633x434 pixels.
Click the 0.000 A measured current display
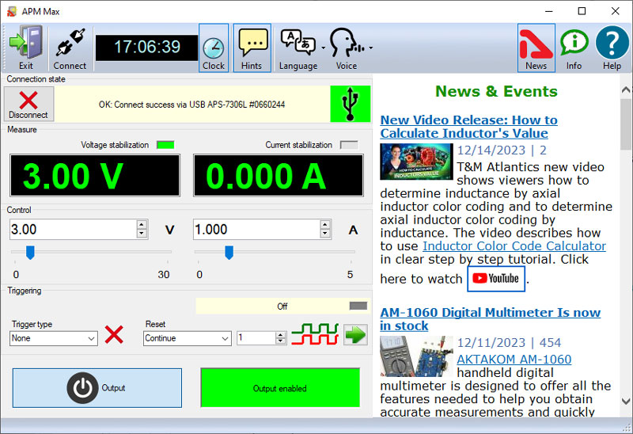pyautogui.click(x=279, y=175)
